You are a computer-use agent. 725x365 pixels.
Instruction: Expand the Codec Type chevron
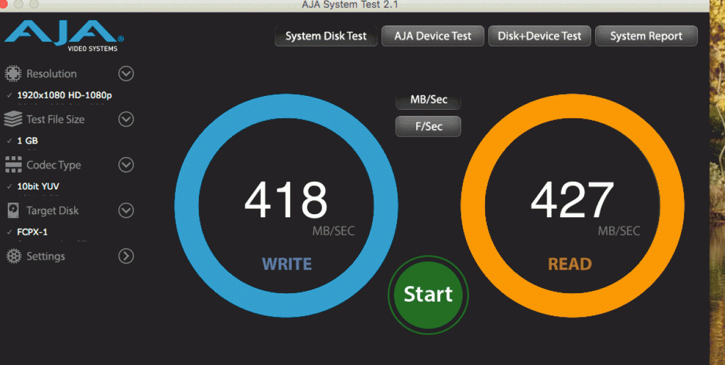[x=126, y=165]
